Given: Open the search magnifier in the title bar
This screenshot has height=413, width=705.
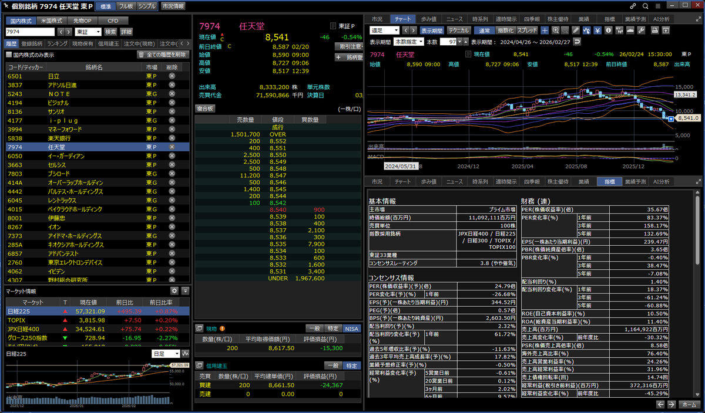Looking at the screenshot, I should coord(645,6).
